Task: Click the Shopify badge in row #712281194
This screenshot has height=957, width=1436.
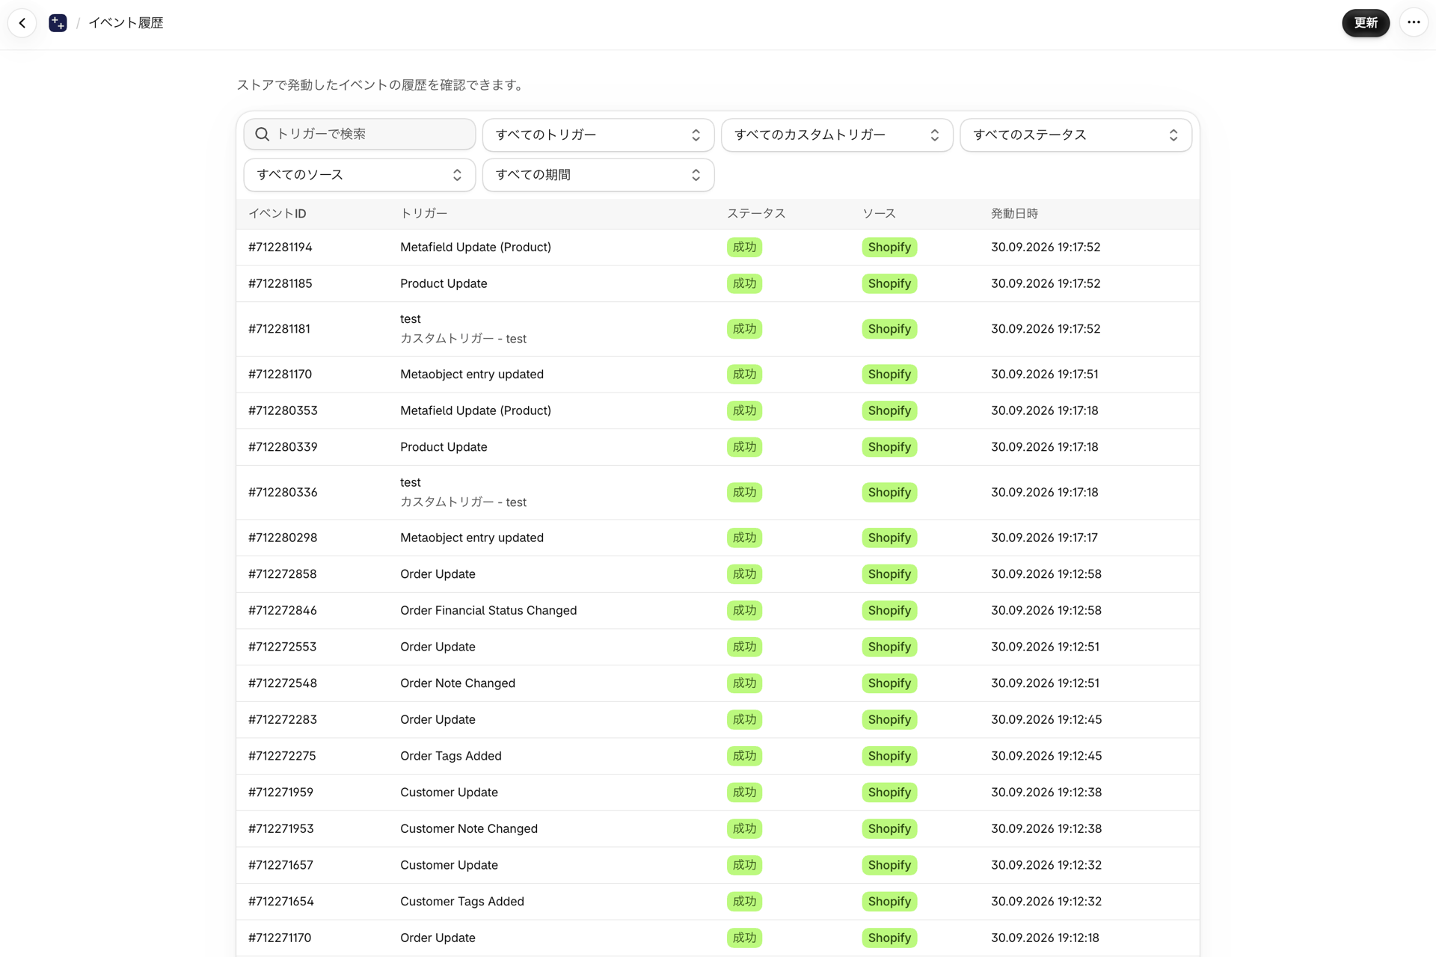Action: (x=889, y=247)
